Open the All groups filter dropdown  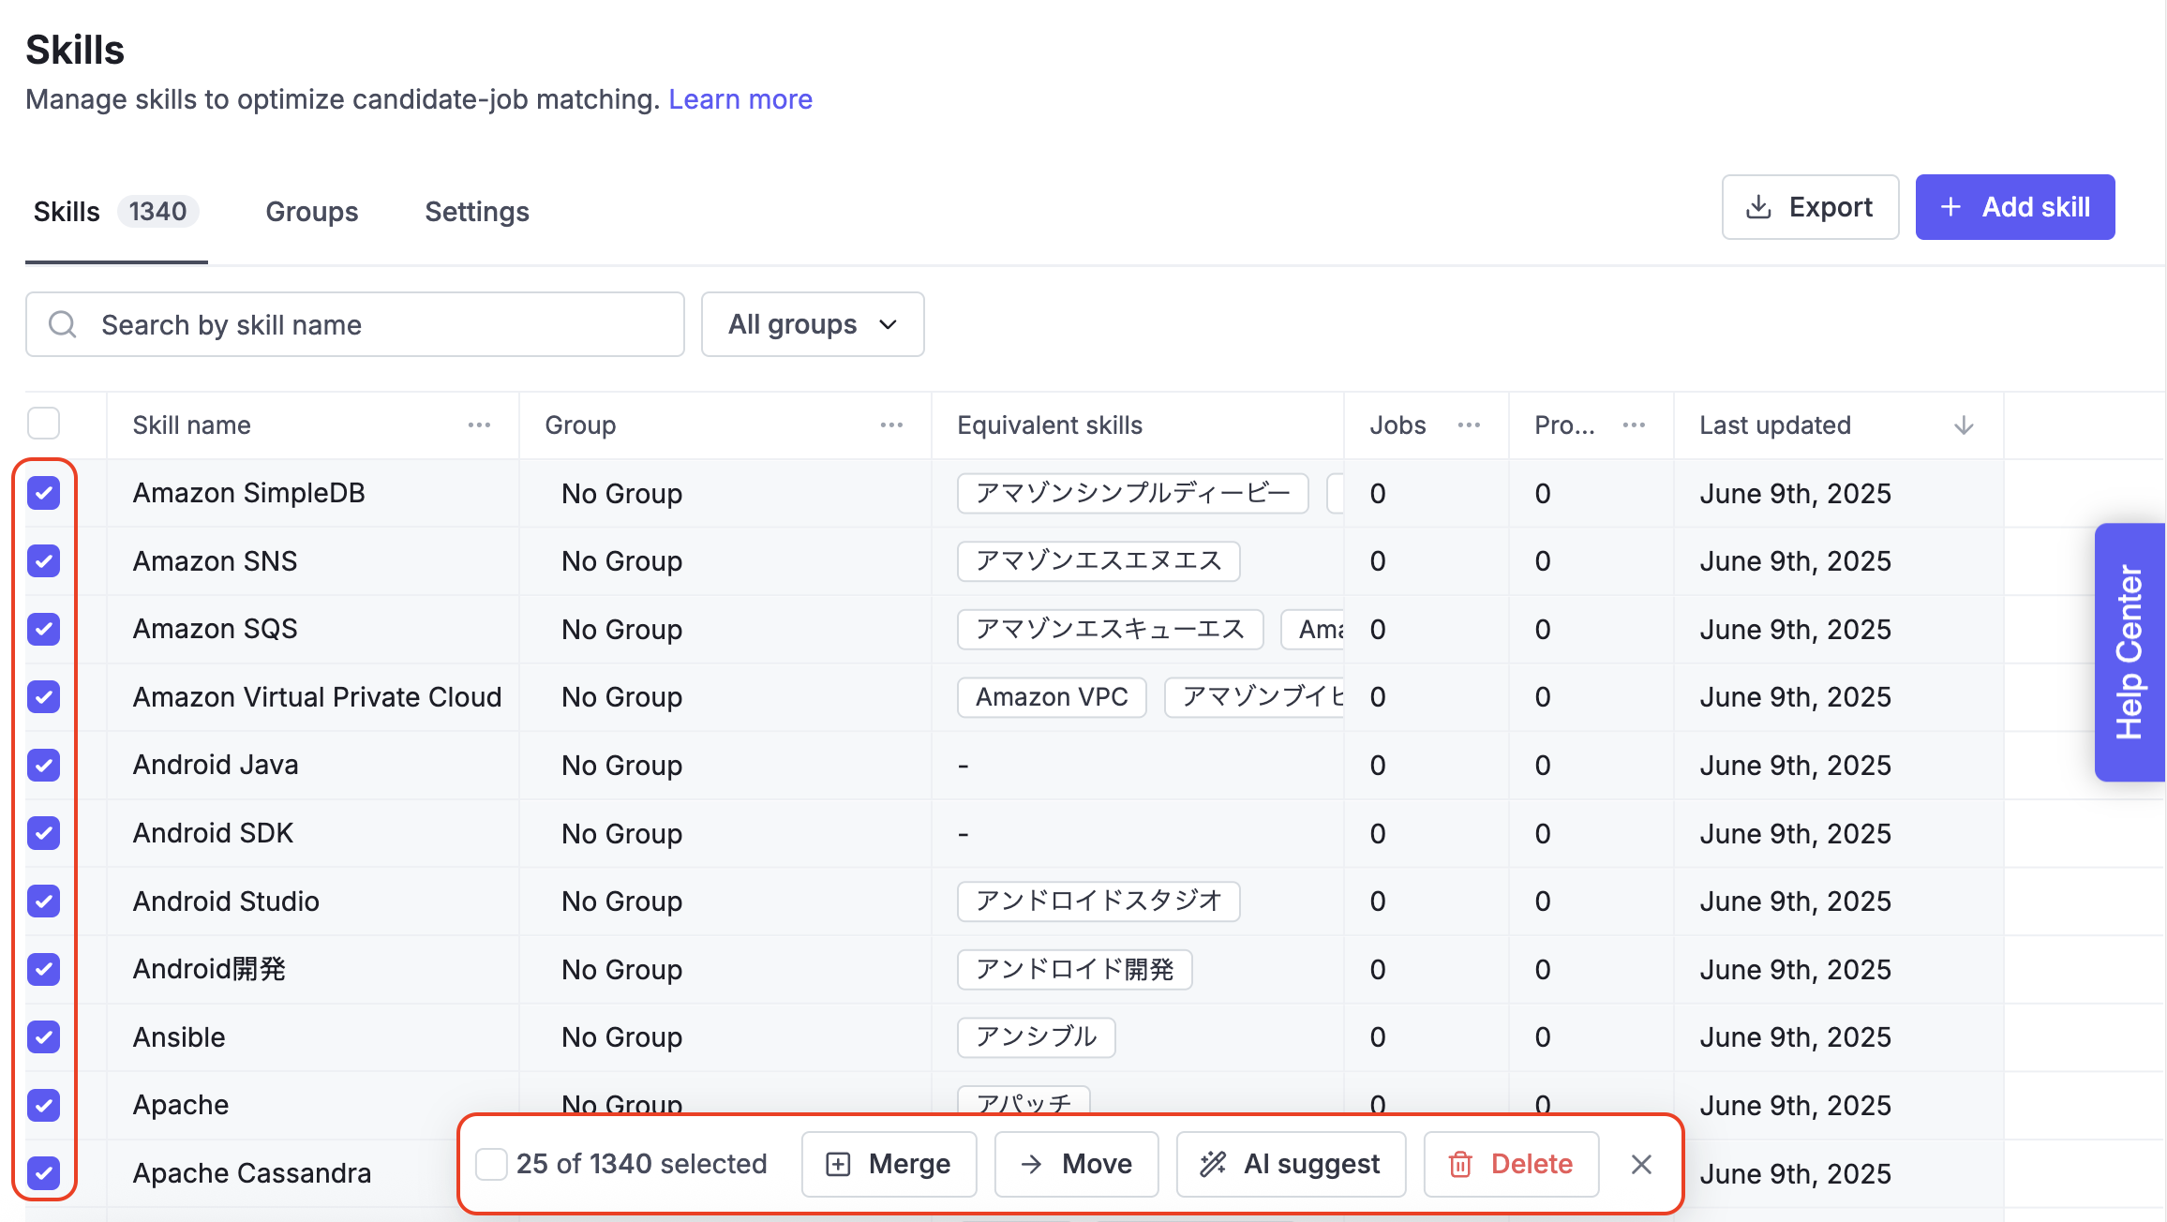[813, 324]
